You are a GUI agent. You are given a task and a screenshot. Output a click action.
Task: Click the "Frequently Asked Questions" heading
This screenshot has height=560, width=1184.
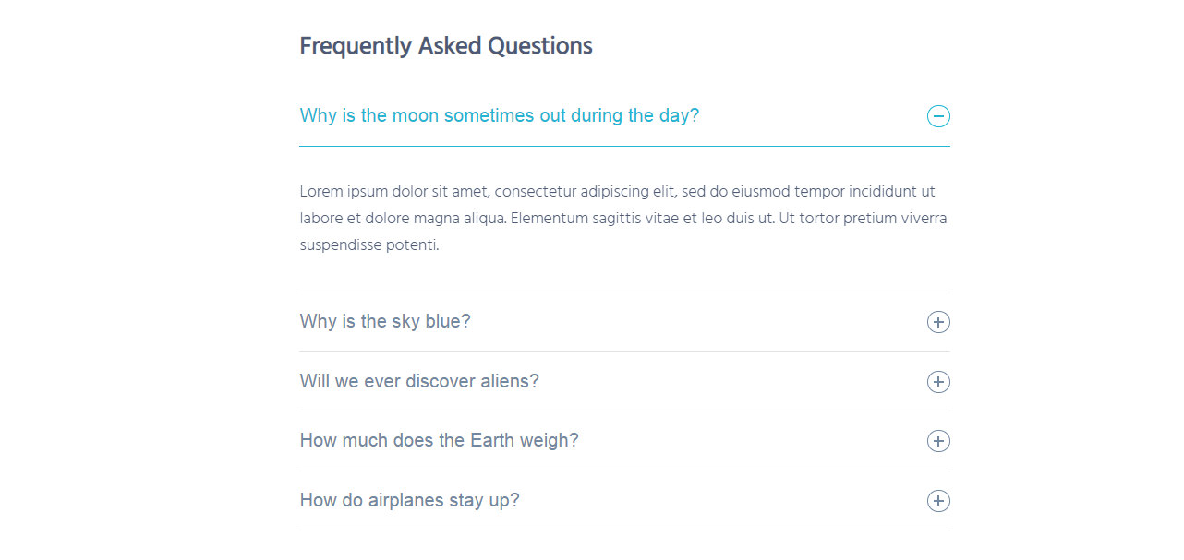[x=446, y=46]
